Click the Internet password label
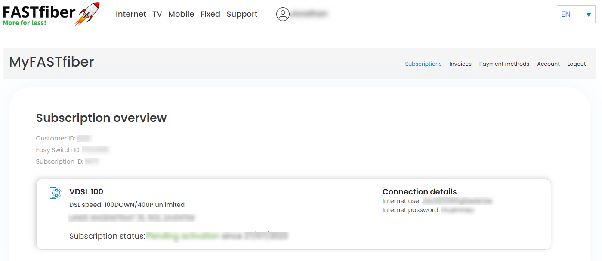 click(411, 210)
